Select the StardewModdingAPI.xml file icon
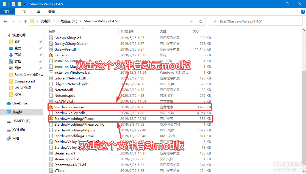 pos(51,136)
